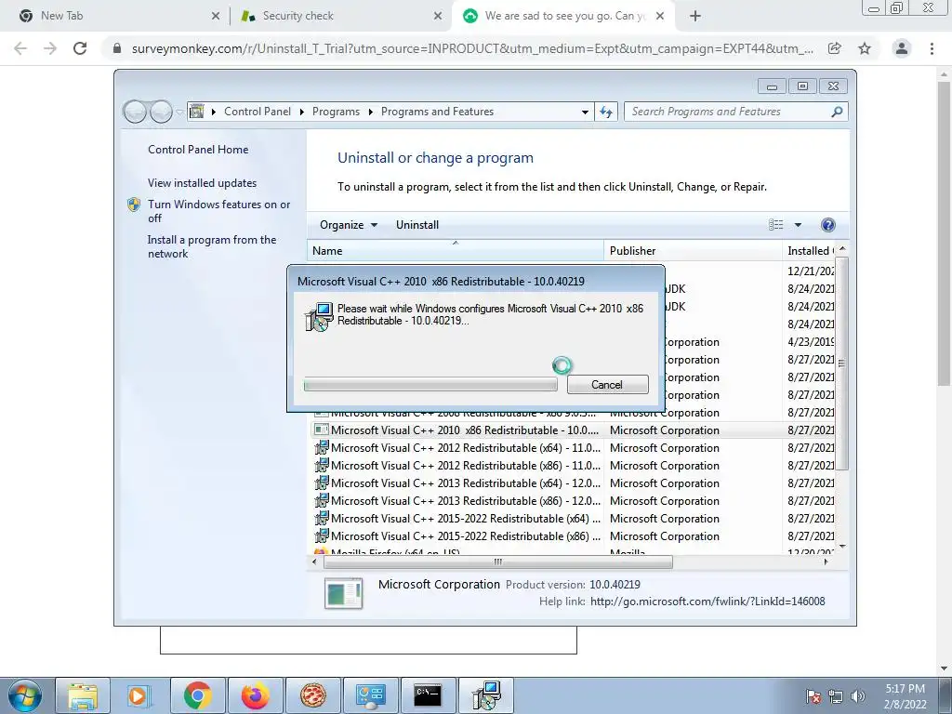Open the Organize dropdown menu

click(x=349, y=225)
